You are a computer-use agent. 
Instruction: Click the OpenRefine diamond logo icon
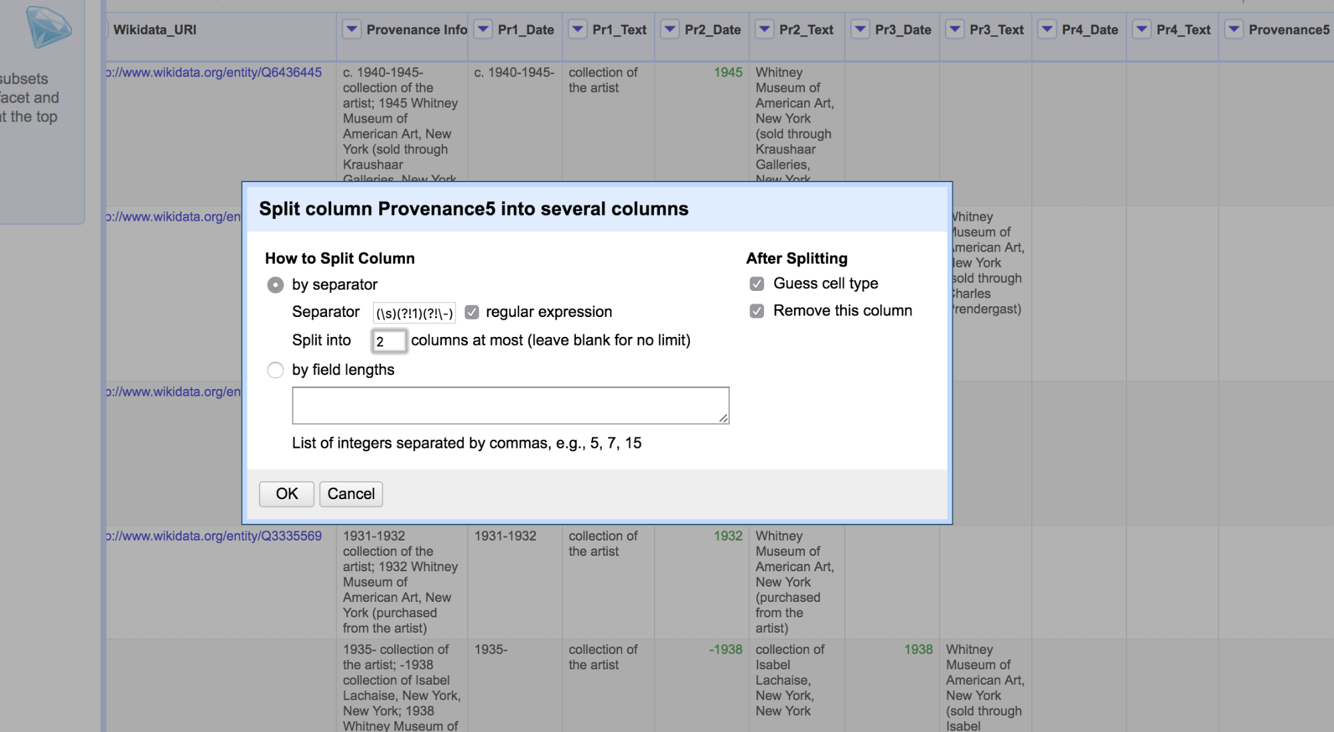[x=48, y=27]
